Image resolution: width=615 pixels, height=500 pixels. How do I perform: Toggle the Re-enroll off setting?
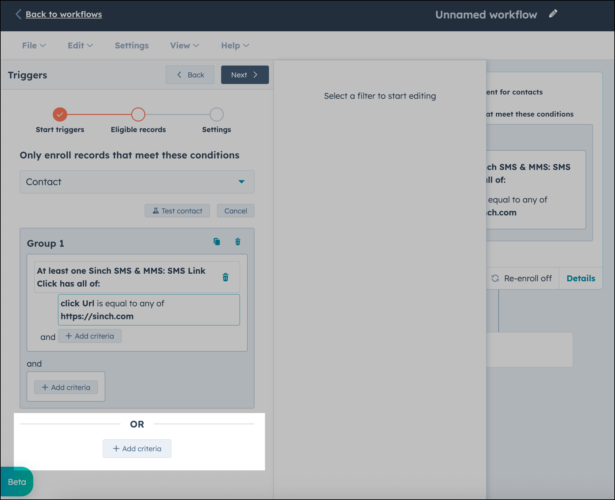pos(522,278)
